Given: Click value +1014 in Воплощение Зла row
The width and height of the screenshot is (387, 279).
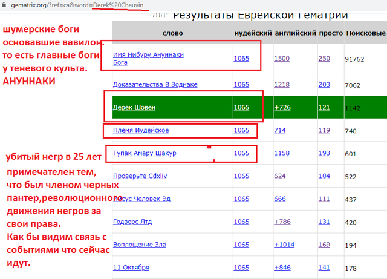Looking at the screenshot, I should [x=284, y=245].
